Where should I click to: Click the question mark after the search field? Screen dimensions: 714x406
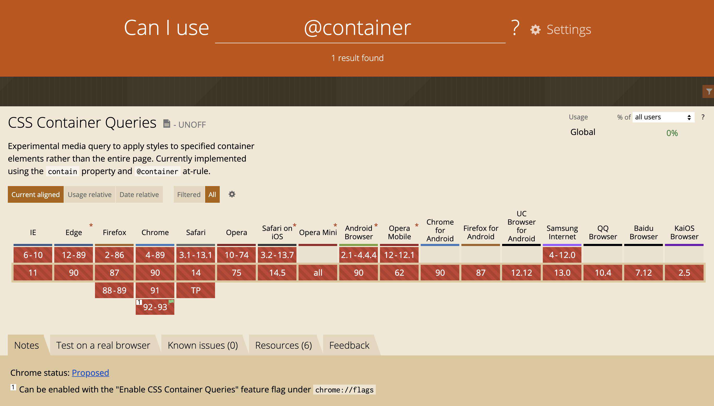(515, 28)
